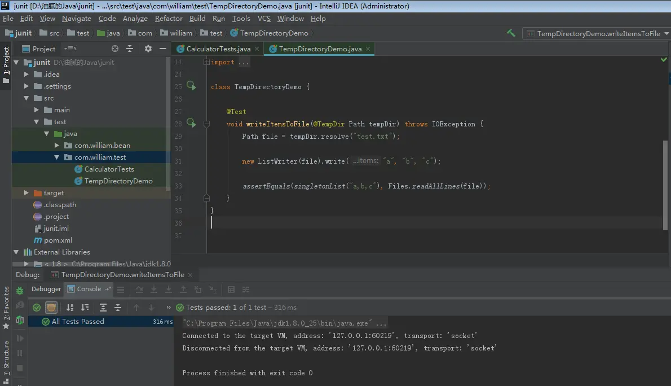This screenshot has width=671, height=386.
Task: Expand the .idea folder
Action: pos(27,74)
